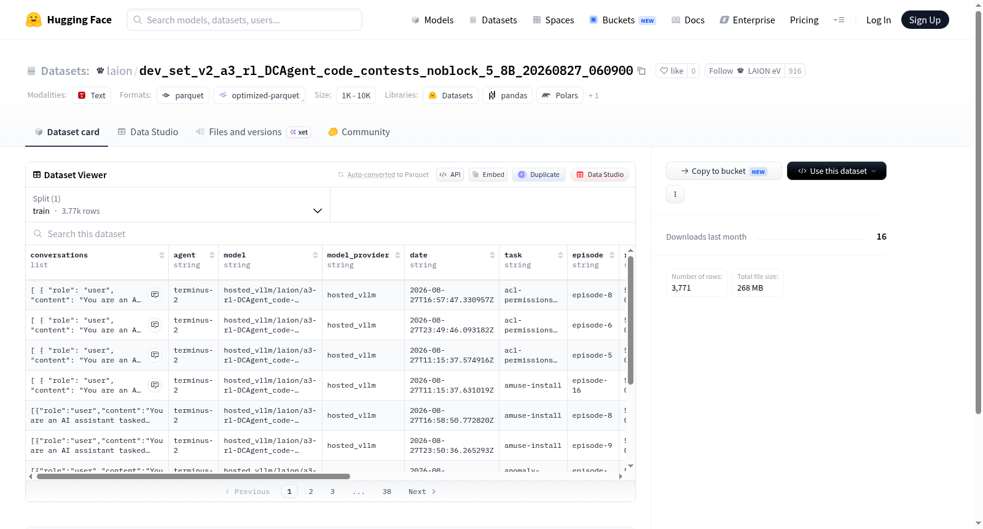
Task: Show the +1 additional libraries
Action: 593,95
